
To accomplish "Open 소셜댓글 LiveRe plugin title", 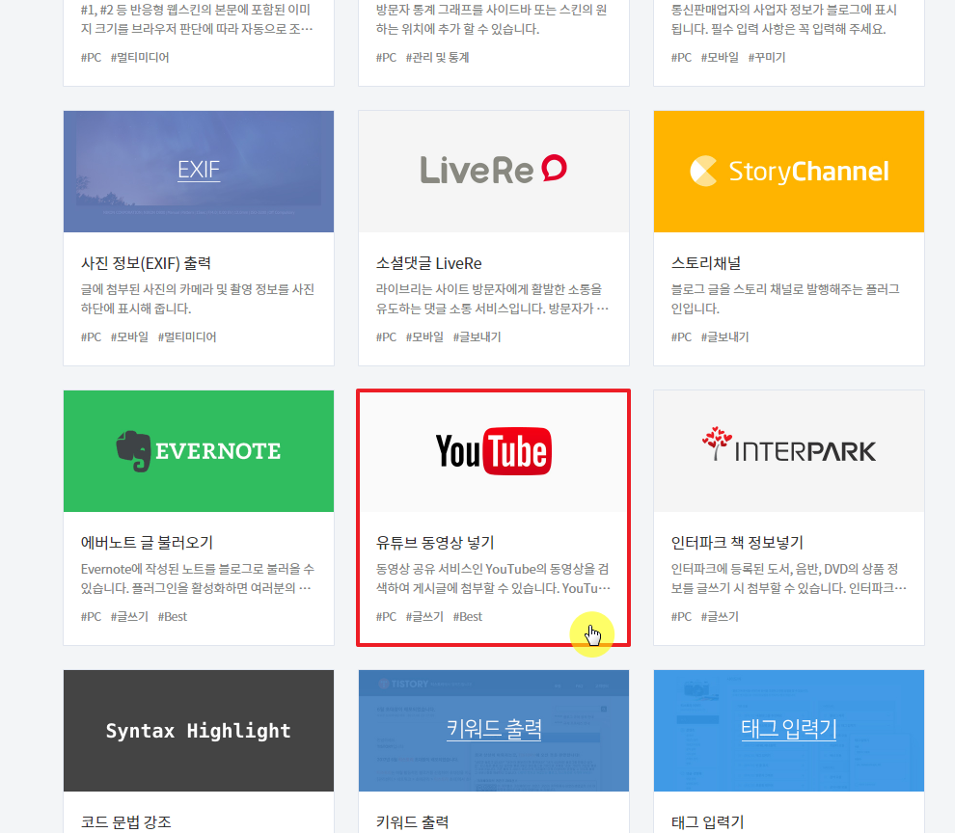I will coord(428,263).
